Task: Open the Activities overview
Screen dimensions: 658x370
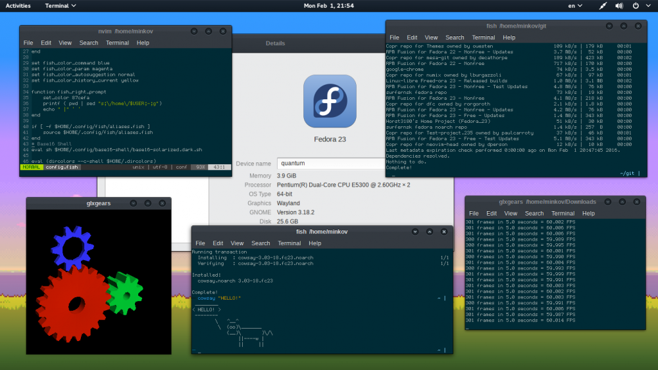Action: [18, 6]
